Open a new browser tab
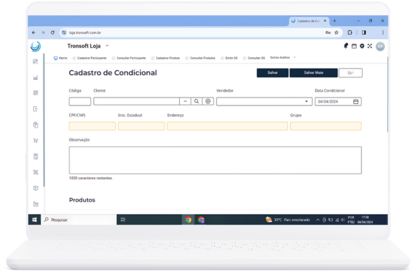Image resolution: width=416 pixels, height=271 pixels. [x=334, y=21]
